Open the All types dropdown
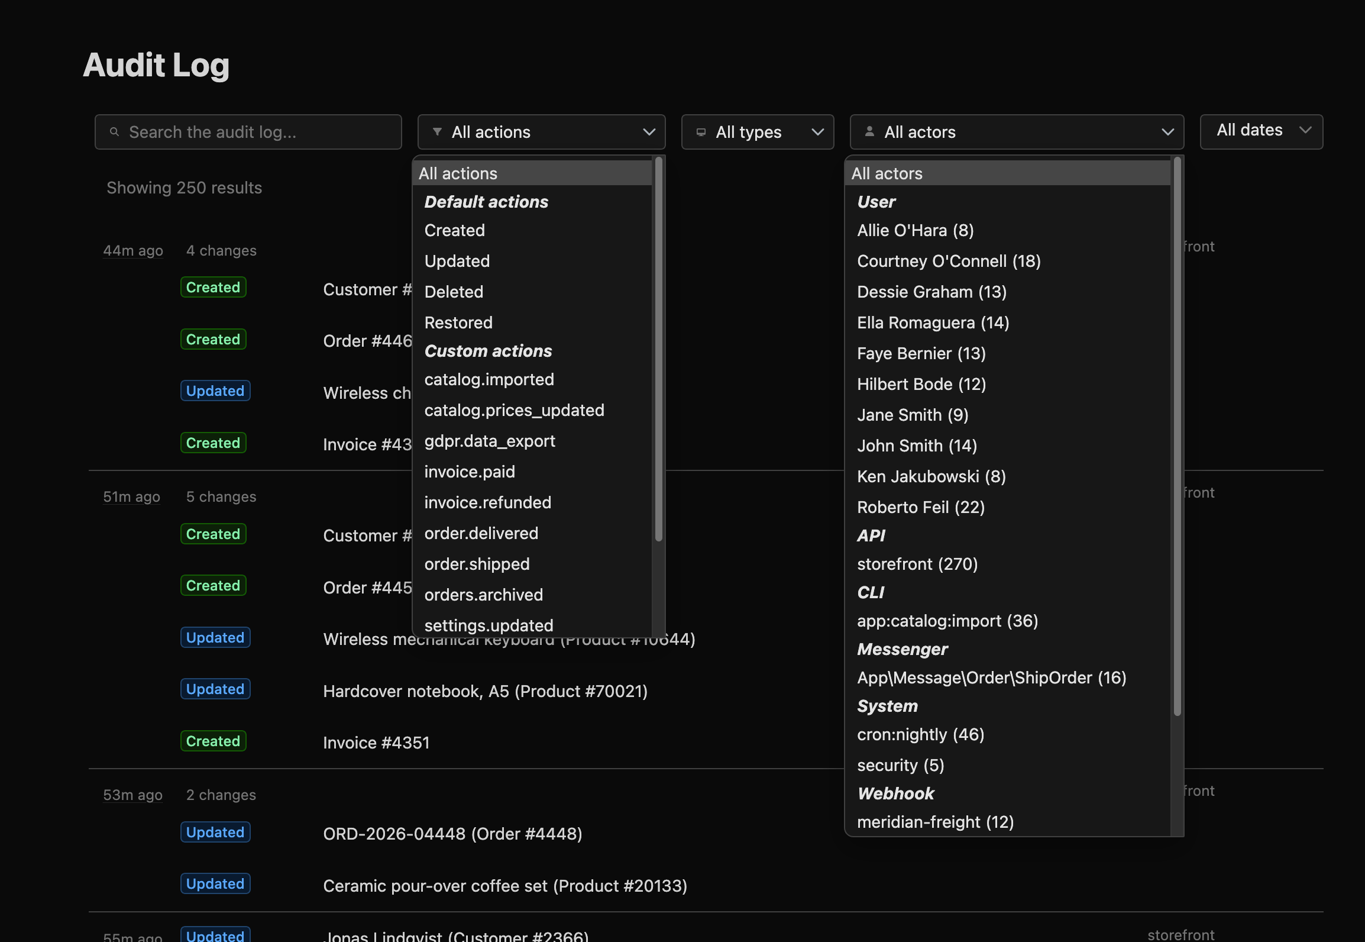Image resolution: width=1365 pixels, height=942 pixels. (x=758, y=132)
